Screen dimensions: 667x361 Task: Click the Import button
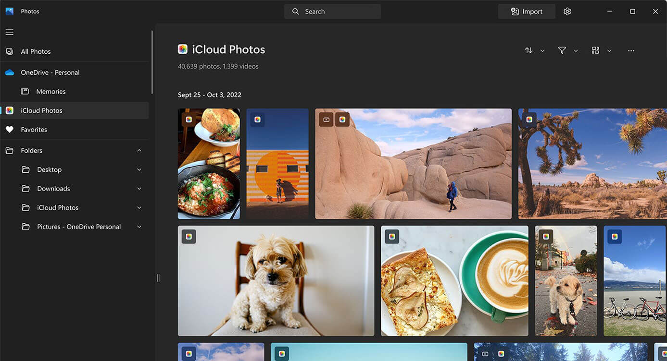click(x=527, y=12)
